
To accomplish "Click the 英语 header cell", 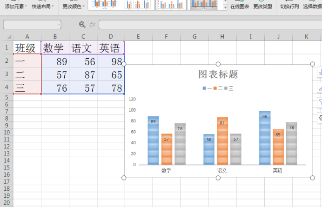I will click(x=111, y=47).
